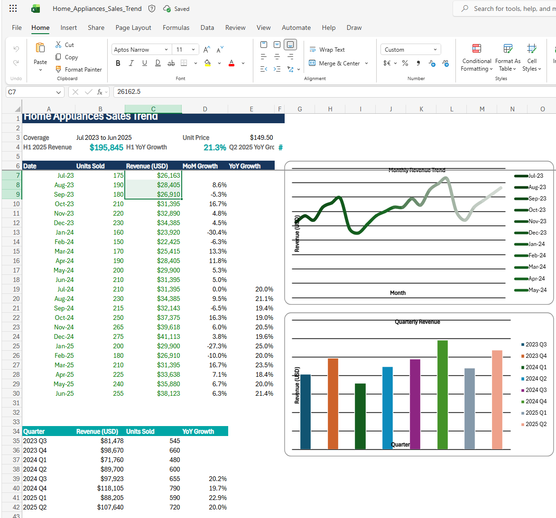This screenshot has width=556, height=518.
Task: Click the borders icon
Action: (x=184, y=63)
